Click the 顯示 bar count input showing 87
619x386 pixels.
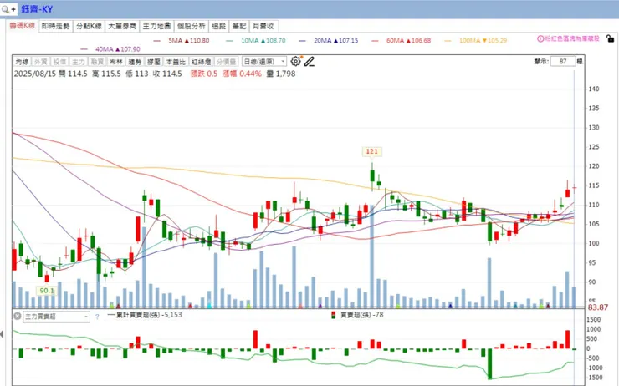563,61
